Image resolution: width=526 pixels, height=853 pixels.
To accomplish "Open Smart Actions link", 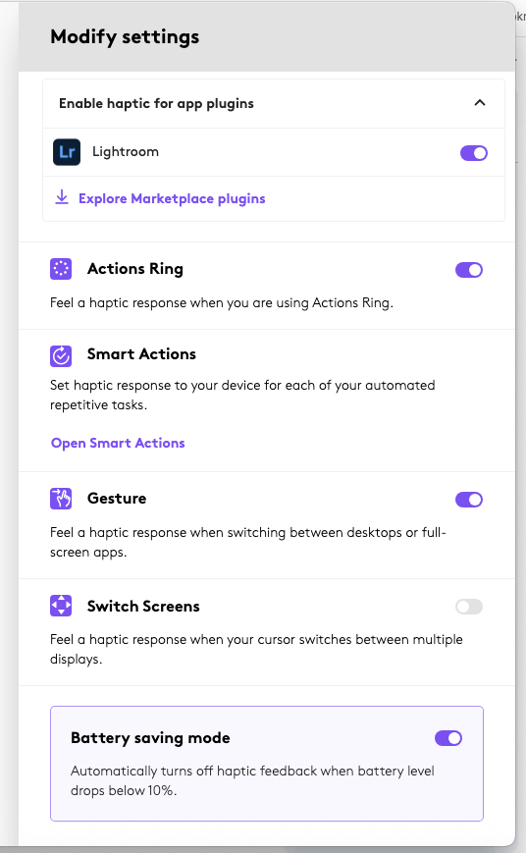I will (x=118, y=443).
